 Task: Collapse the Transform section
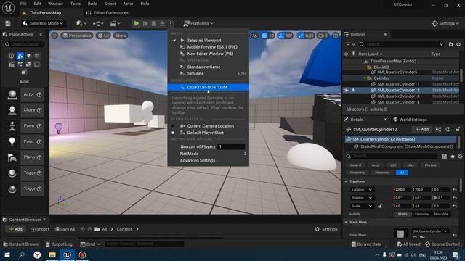pos(346,181)
